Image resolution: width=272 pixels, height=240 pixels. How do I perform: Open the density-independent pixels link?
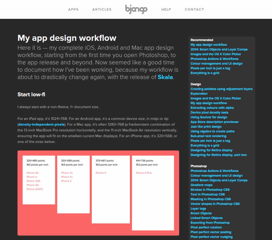click(x=41, y=124)
